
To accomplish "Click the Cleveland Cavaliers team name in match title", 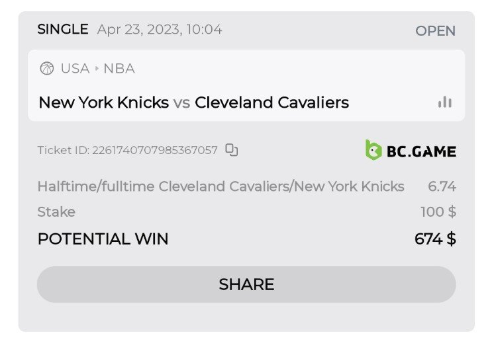I will coord(271,102).
